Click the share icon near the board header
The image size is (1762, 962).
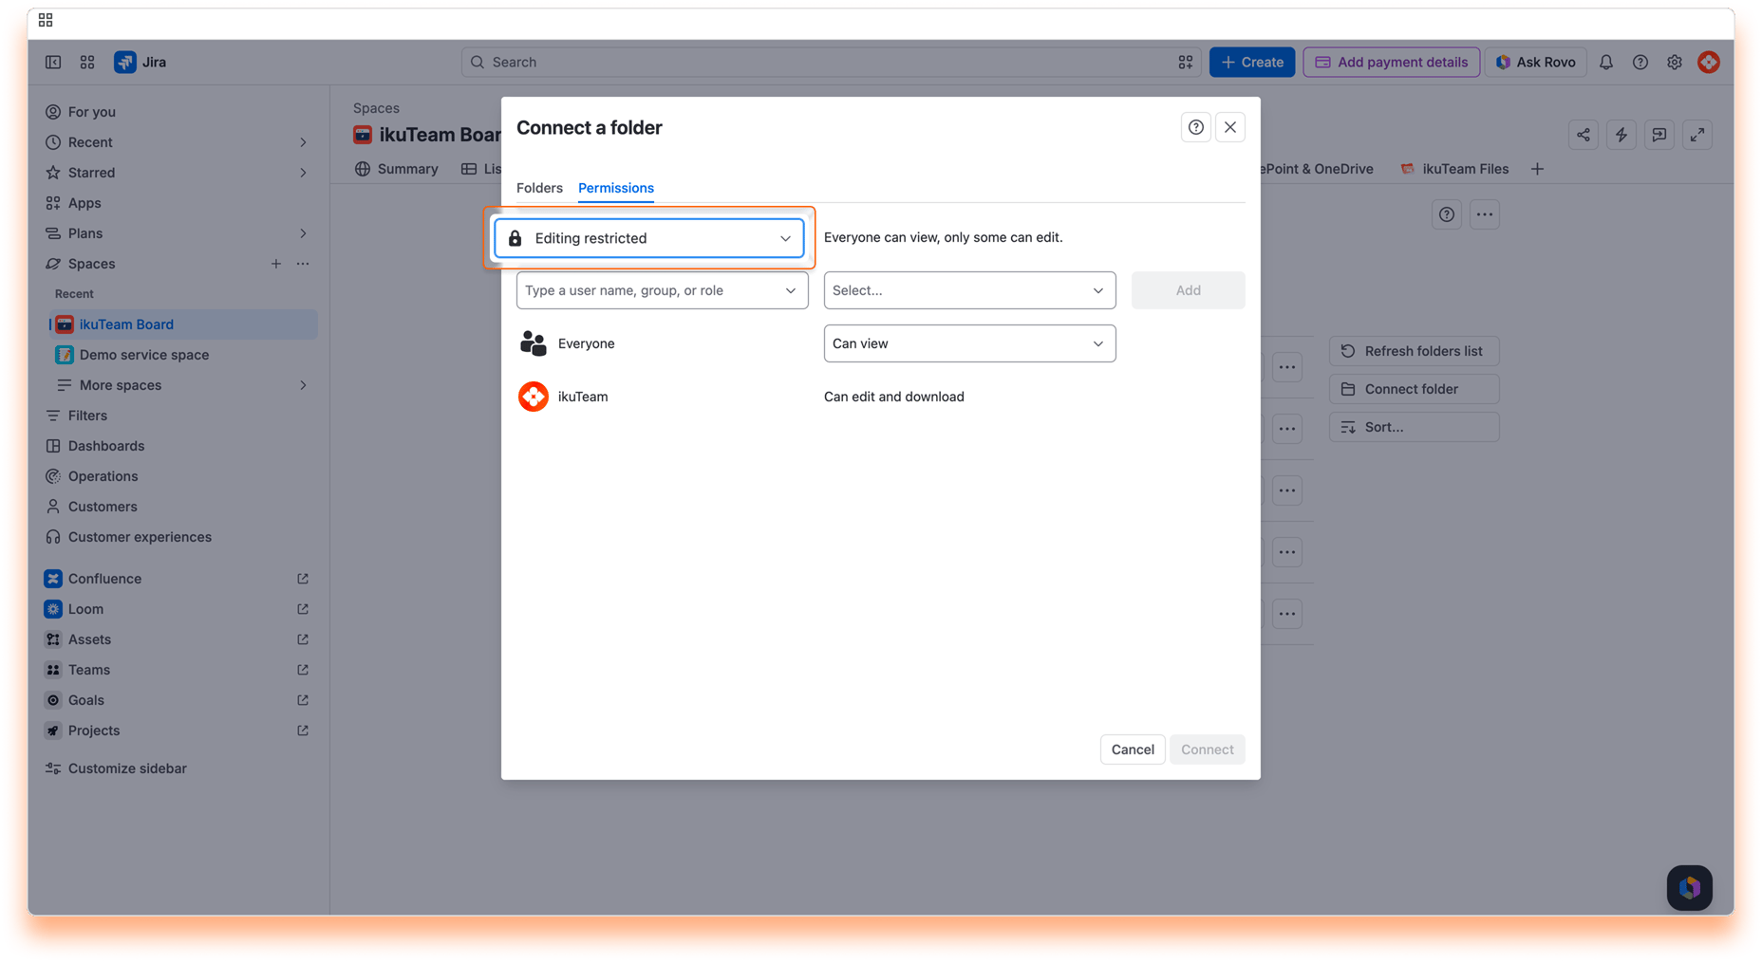coord(1584,135)
